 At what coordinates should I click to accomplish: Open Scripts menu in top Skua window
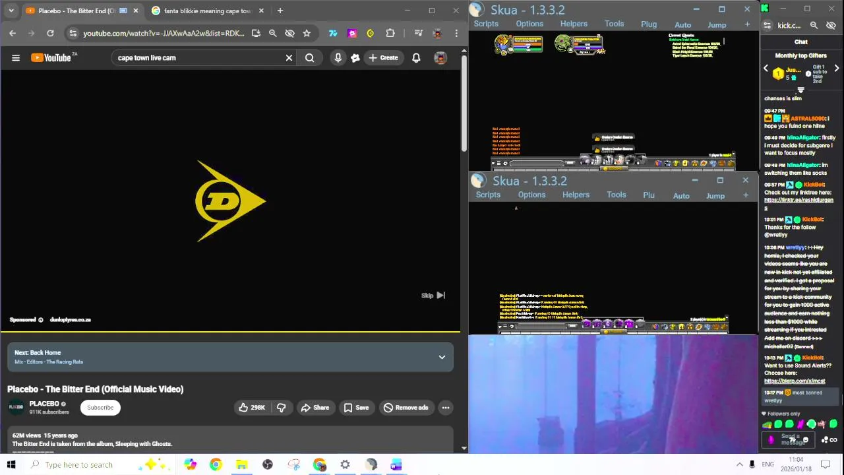[486, 24]
